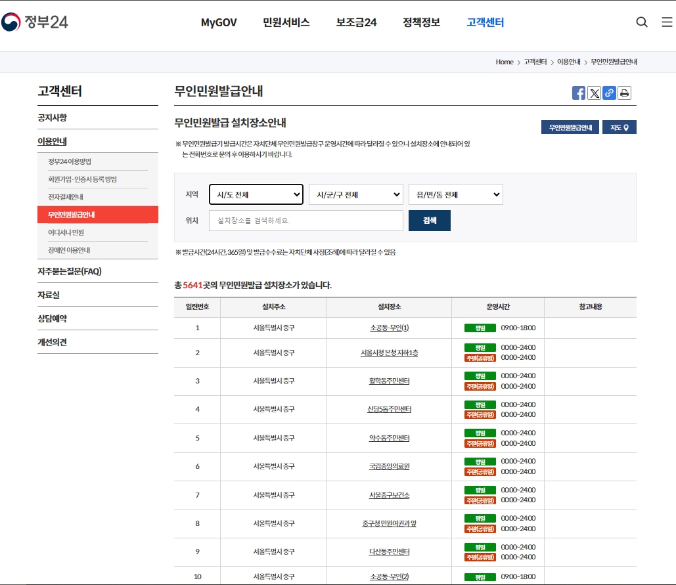Click 참고내용 column header

pyautogui.click(x=591, y=307)
